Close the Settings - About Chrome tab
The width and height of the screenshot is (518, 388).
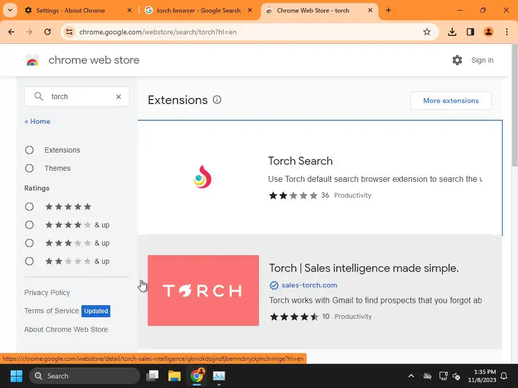point(129,10)
